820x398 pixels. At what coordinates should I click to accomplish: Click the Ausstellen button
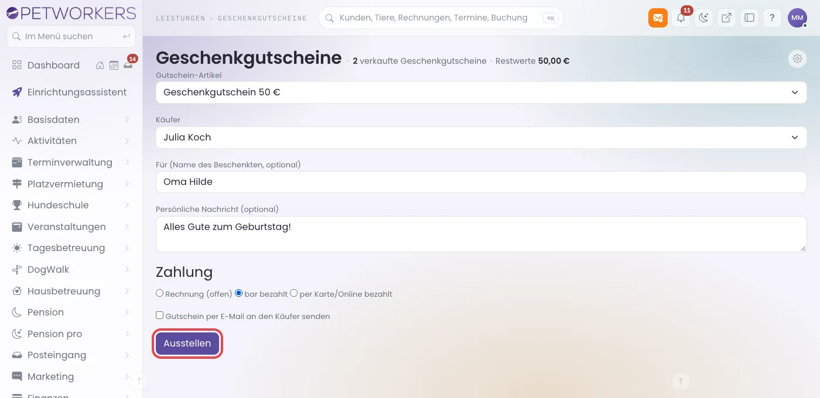click(187, 344)
